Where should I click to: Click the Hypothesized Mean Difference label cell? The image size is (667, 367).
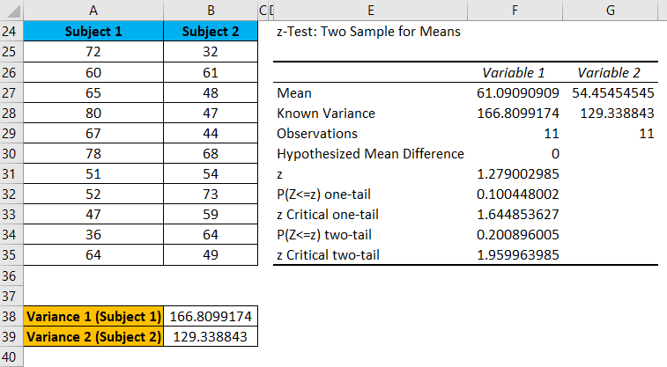370,154
